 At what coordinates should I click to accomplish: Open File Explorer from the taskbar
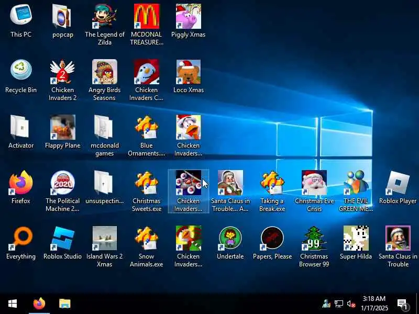click(64, 304)
